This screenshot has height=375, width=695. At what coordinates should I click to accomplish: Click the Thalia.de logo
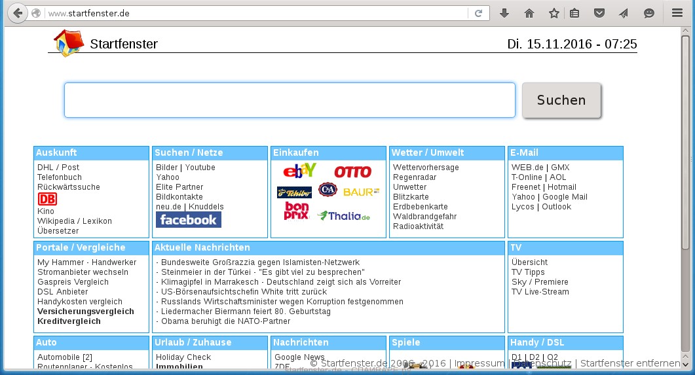click(x=344, y=216)
